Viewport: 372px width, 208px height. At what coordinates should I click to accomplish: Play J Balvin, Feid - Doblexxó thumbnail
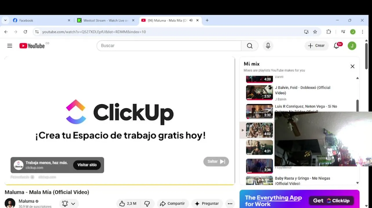tap(259, 92)
